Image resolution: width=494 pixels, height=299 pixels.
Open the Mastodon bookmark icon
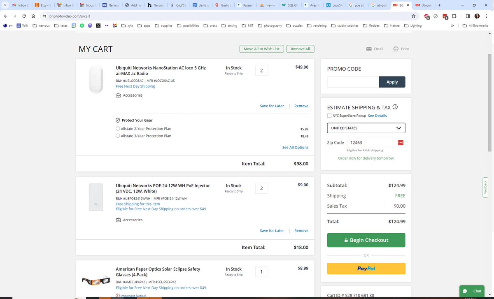click(90, 25)
